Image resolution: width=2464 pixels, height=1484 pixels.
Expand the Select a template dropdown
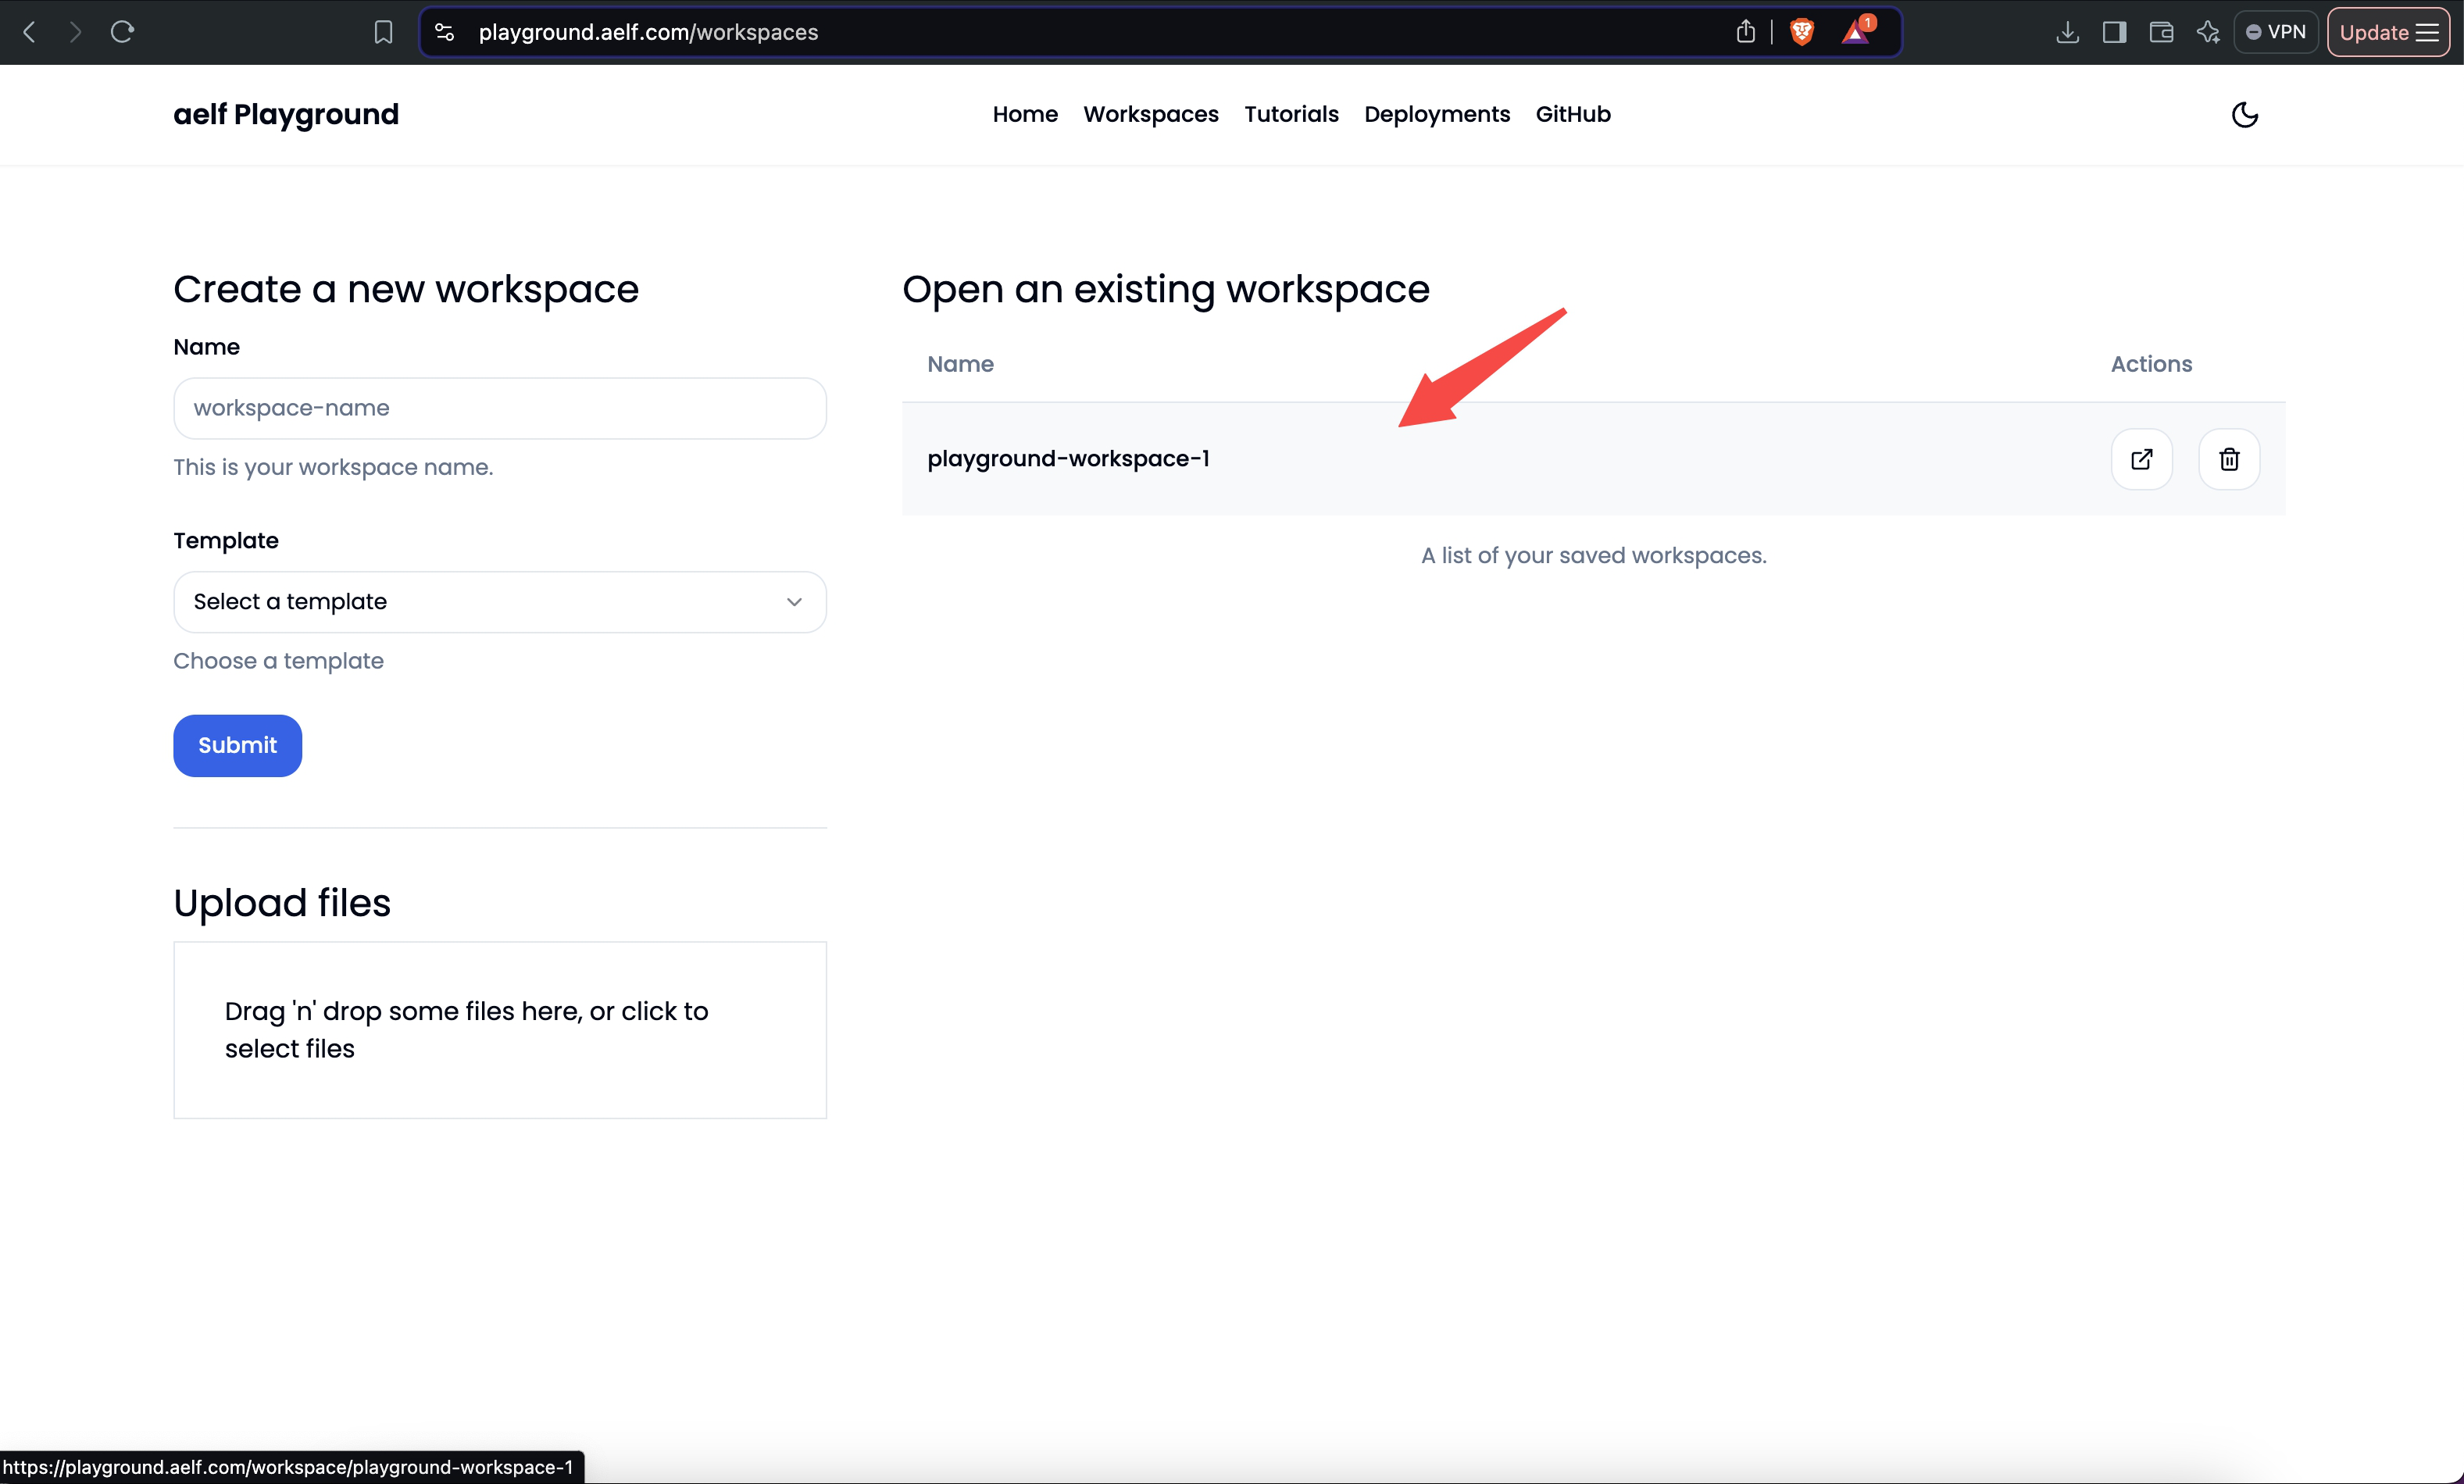click(500, 602)
